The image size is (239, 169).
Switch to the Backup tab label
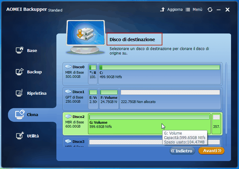34,72
